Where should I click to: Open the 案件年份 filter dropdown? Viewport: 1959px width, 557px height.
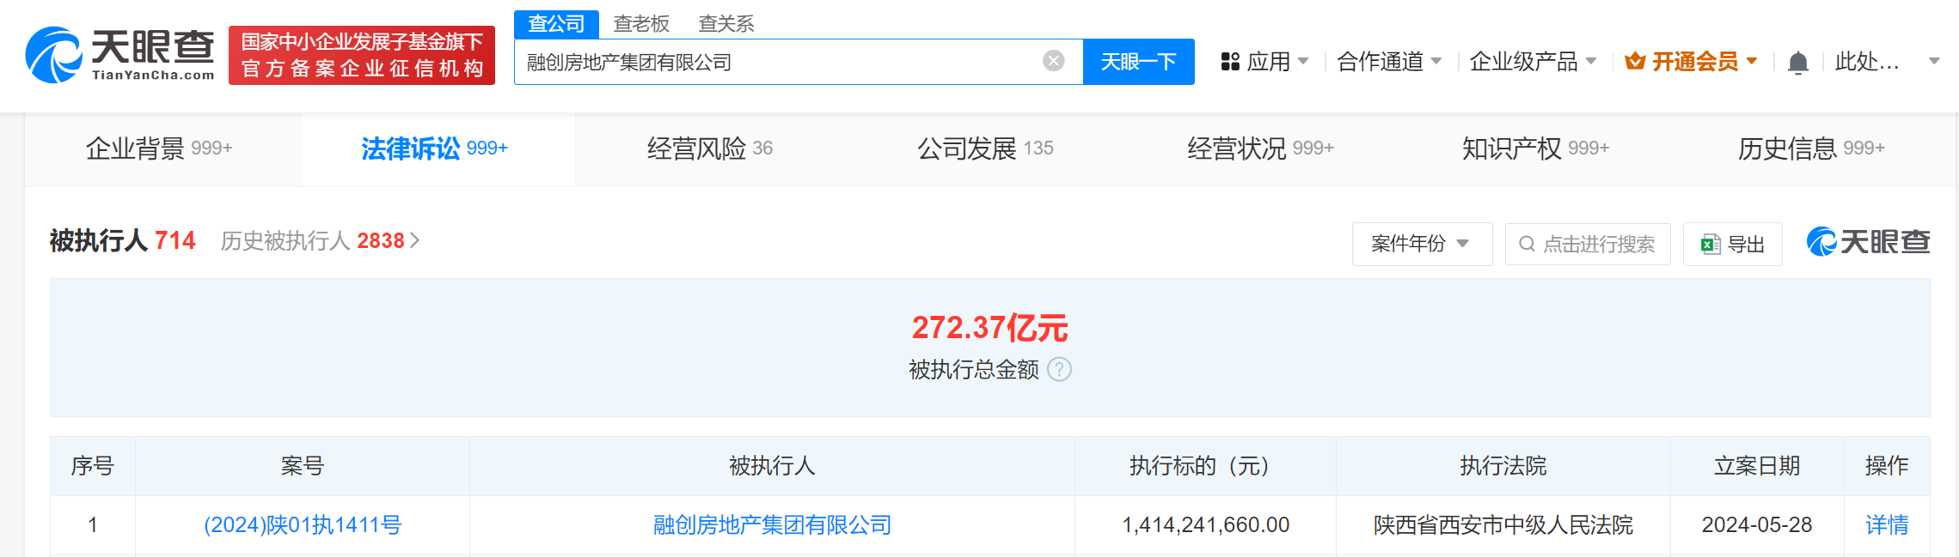(1422, 245)
